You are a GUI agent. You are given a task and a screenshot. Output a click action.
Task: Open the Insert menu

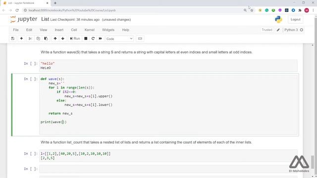click(x=59, y=30)
